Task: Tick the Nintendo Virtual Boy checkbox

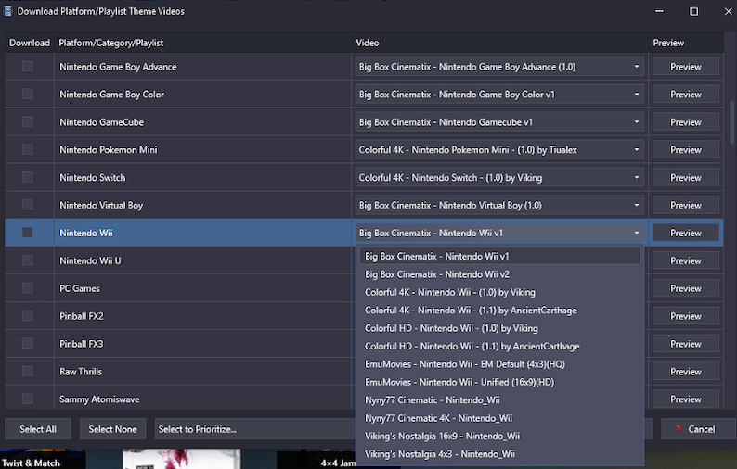Action: 27,205
